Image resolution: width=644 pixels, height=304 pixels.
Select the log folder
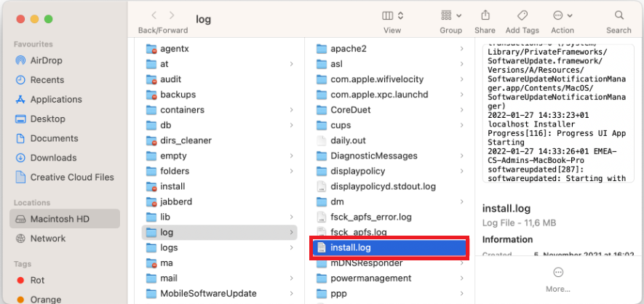click(x=219, y=232)
